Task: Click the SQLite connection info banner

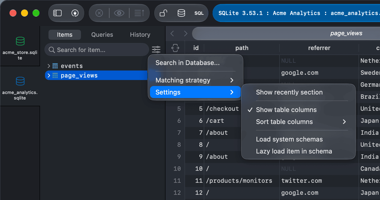Action: (x=296, y=13)
